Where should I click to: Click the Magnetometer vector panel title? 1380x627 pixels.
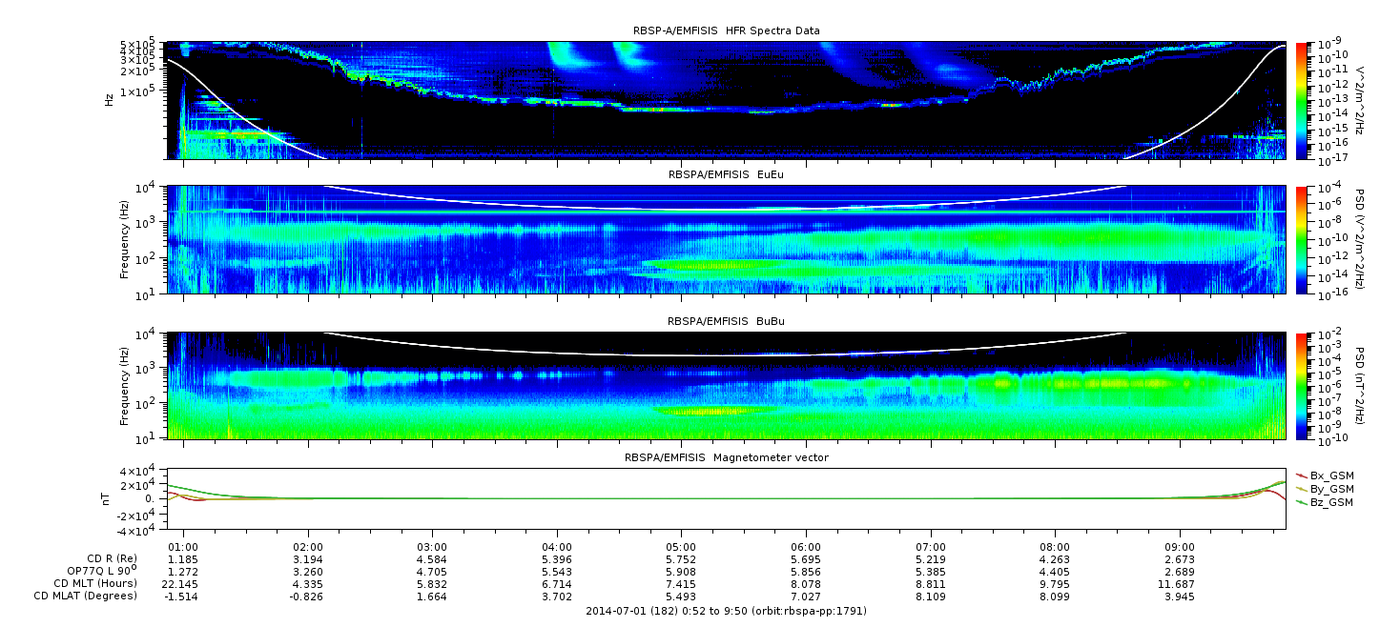point(726,457)
